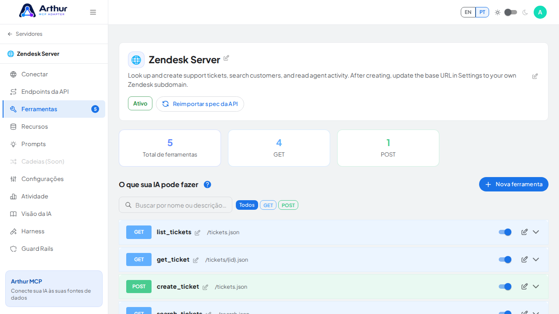Image resolution: width=559 pixels, height=314 pixels.
Task: Expand the get_ticket row chevron
Action: coord(536,259)
